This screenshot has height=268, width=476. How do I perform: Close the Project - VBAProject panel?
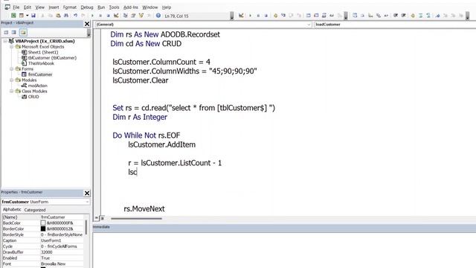click(x=87, y=24)
